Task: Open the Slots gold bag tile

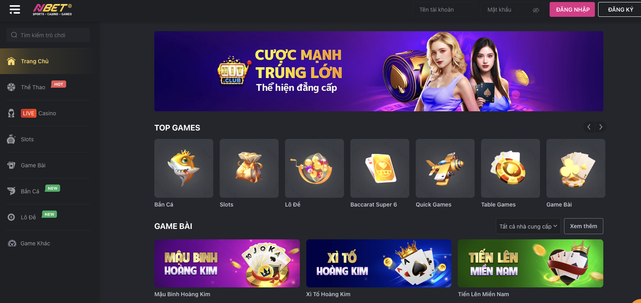Action: [249, 168]
